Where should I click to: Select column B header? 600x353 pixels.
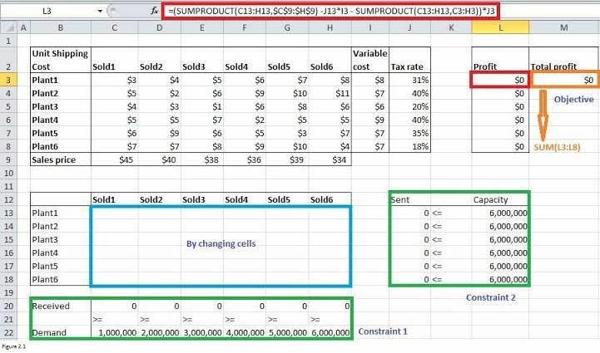tap(61, 28)
